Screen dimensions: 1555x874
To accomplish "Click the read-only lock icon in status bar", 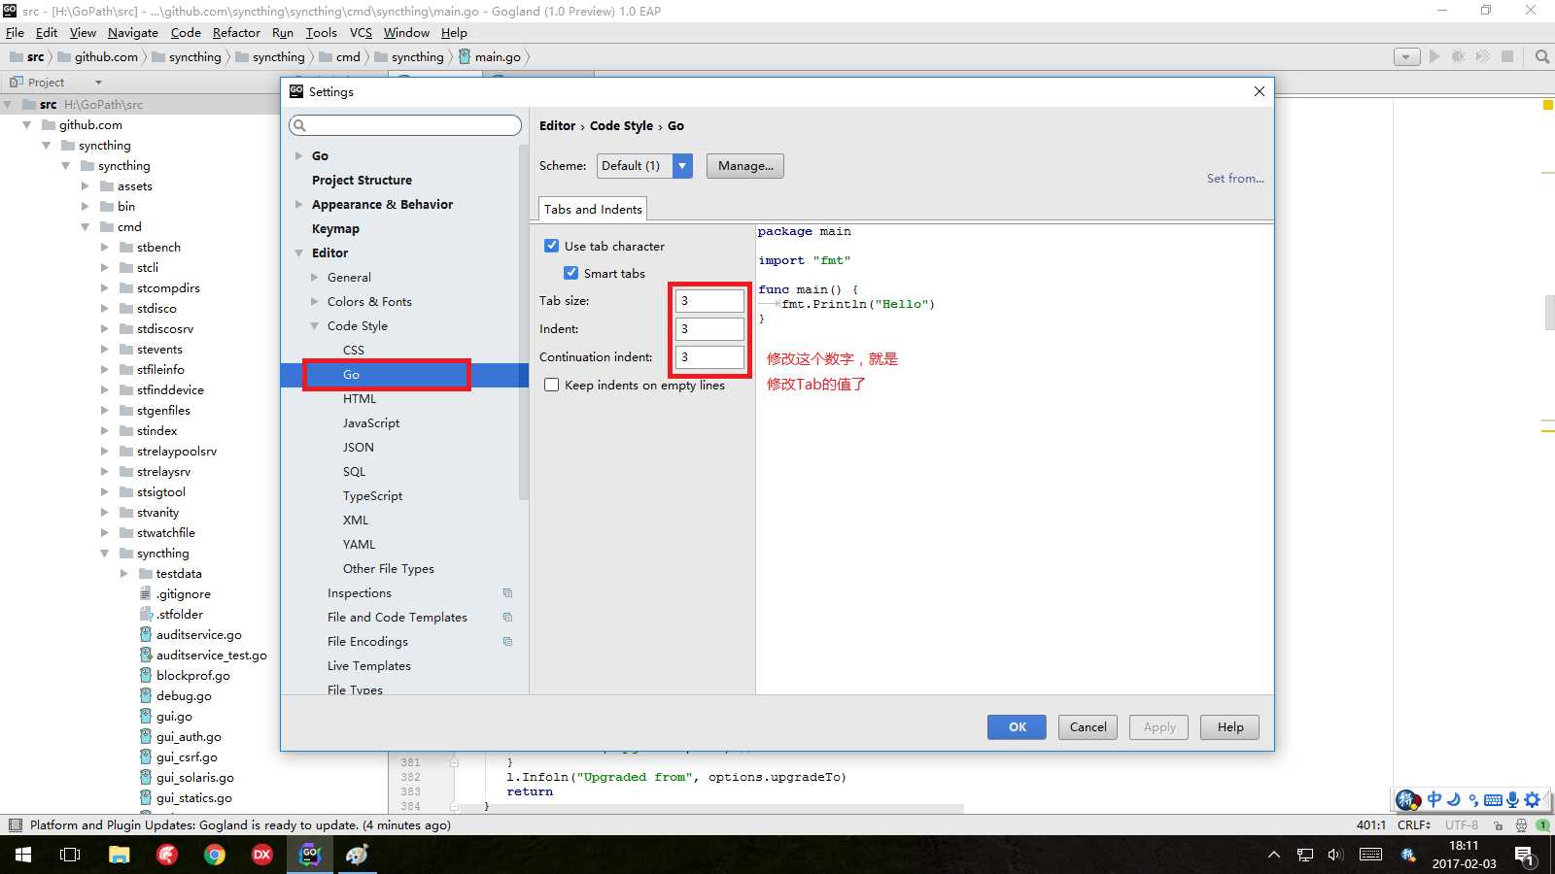I will (1499, 825).
